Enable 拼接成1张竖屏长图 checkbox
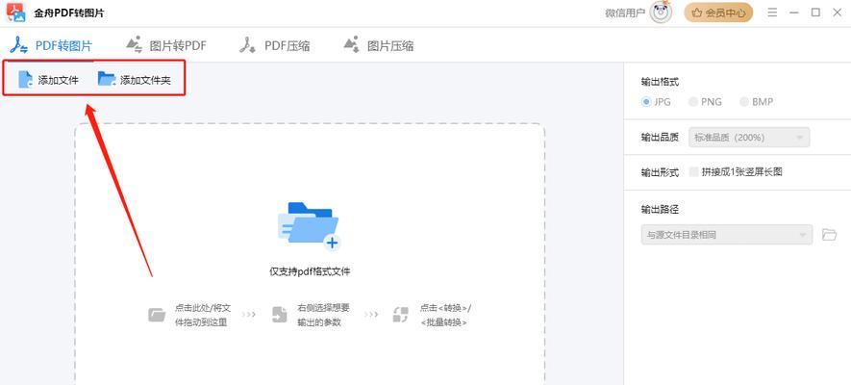851x385 pixels. pos(693,172)
